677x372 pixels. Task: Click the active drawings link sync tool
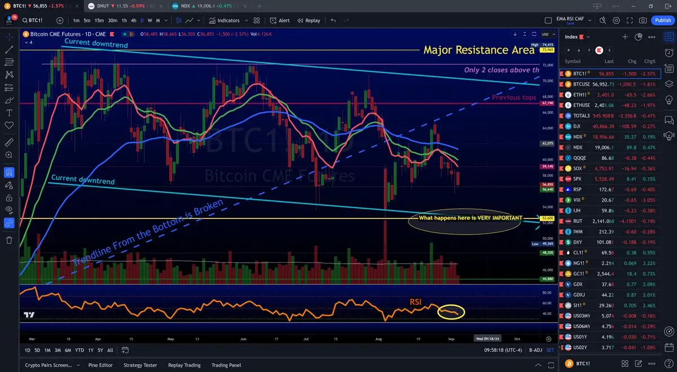click(9, 223)
